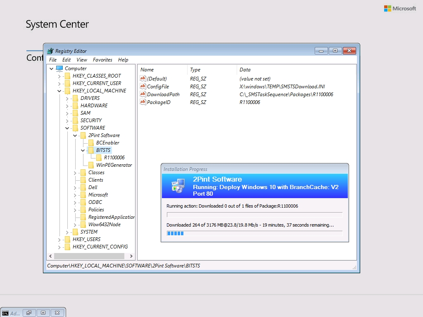Click the download progress bar

point(254,233)
